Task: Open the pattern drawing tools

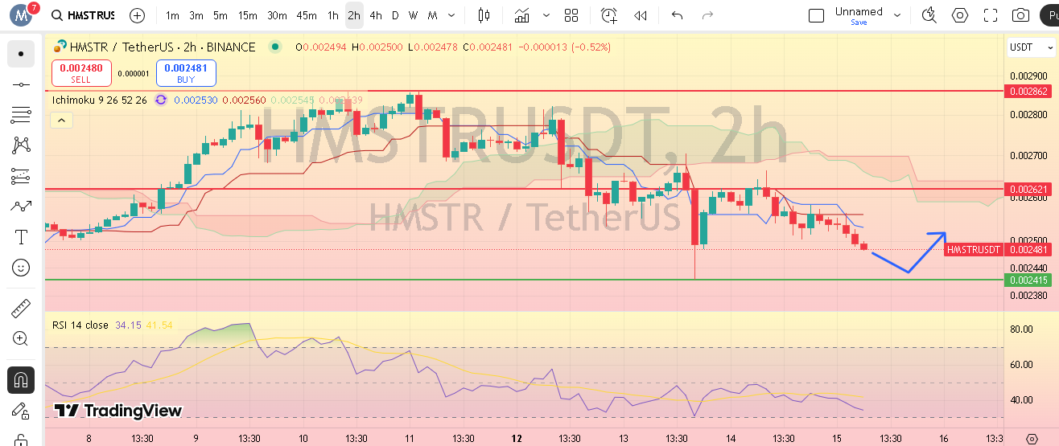Action: pyautogui.click(x=21, y=145)
